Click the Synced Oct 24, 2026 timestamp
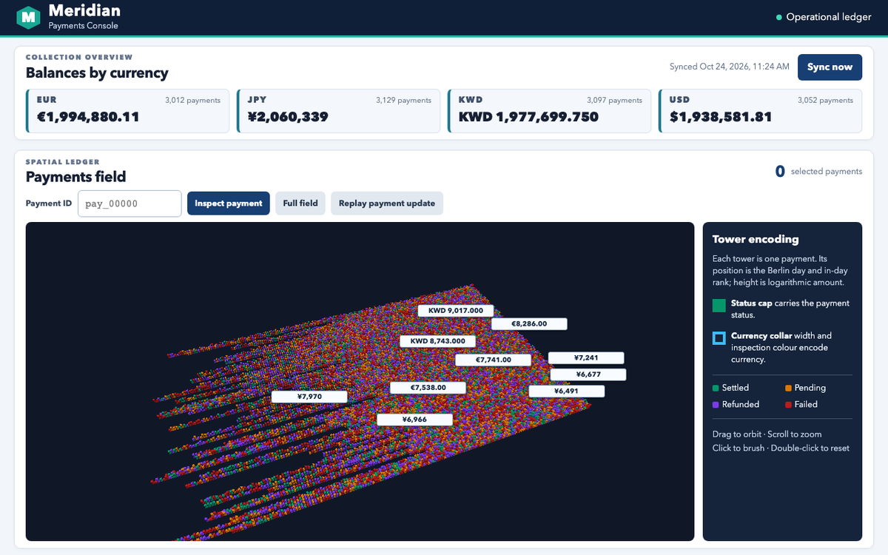Image resolution: width=888 pixels, height=555 pixels. tap(730, 67)
